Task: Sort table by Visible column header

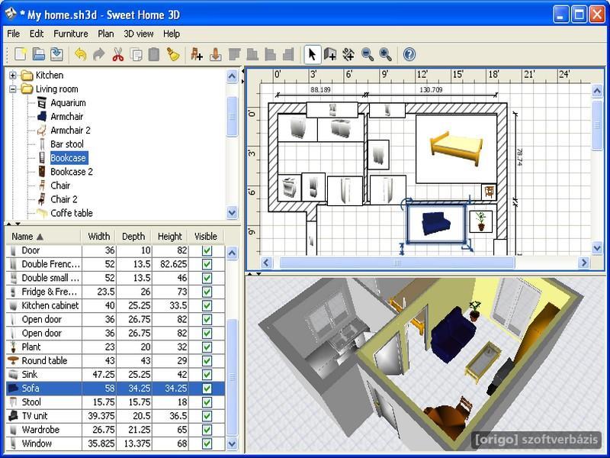Action: point(206,237)
